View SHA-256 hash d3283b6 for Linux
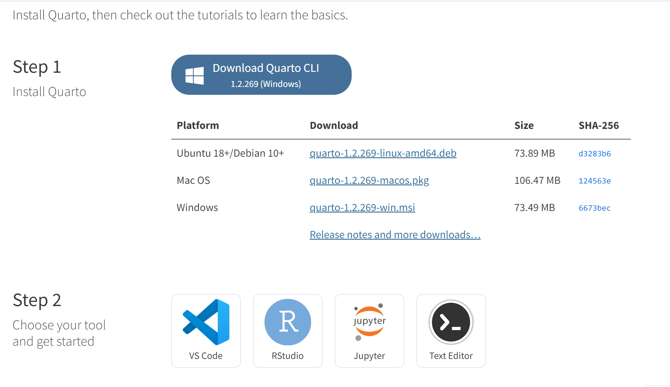The width and height of the screenshot is (670, 387). pyautogui.click(x=594, y=154)
